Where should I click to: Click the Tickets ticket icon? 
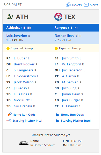pyautogui.click(x=68, y=5)
